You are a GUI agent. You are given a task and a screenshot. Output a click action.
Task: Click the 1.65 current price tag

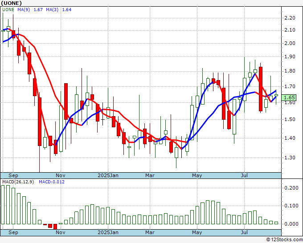click(x=290, y=97)
